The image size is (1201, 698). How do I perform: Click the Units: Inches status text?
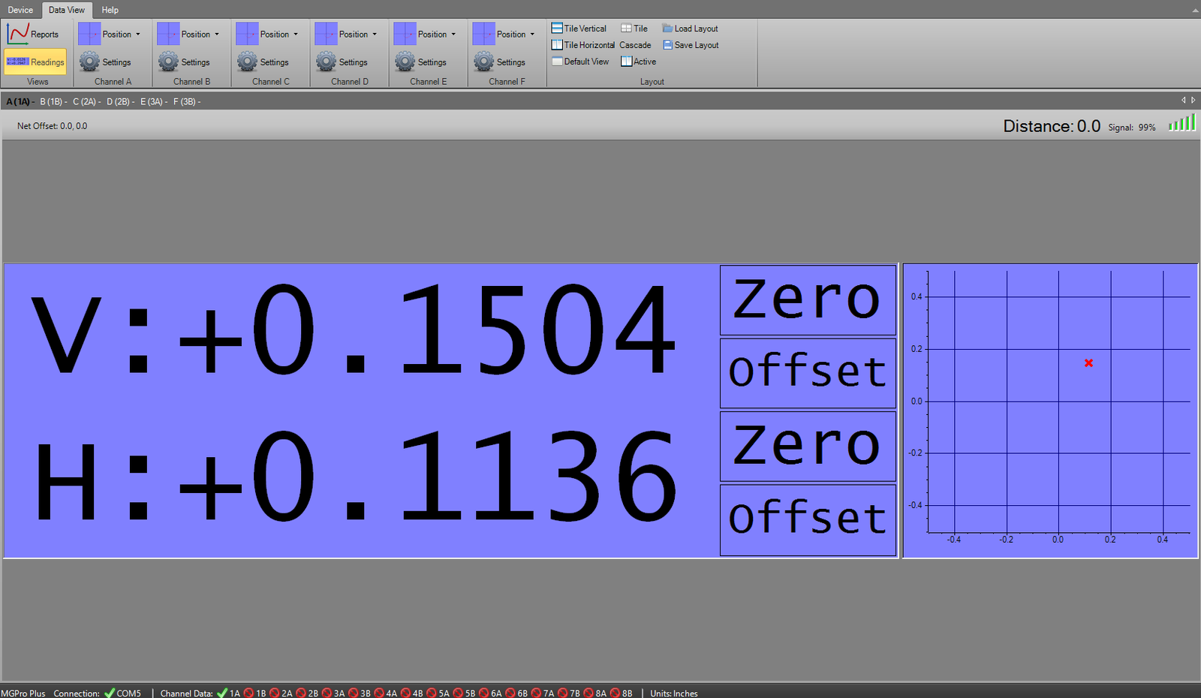tap(674, 693)
